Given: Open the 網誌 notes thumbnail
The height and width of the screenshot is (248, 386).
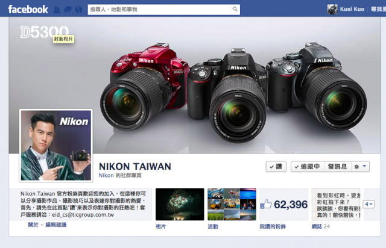Looking at the screenshot, I should (x=336, y=204).
